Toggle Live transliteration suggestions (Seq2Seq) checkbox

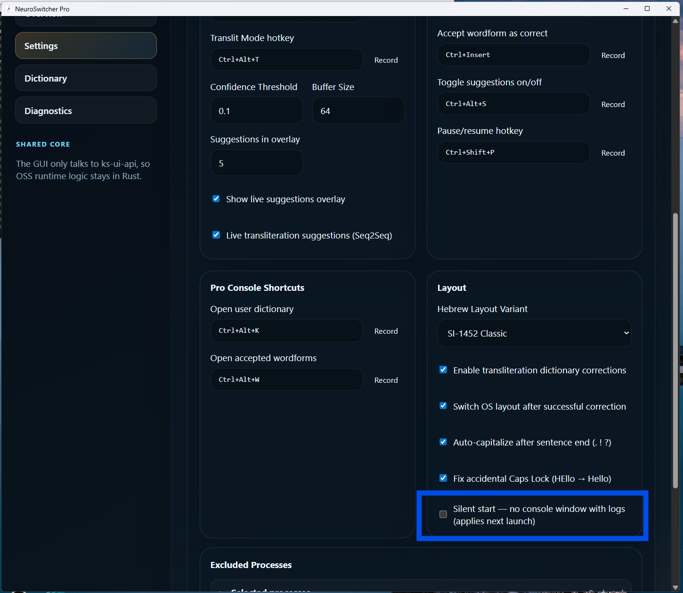coord(216,235)
